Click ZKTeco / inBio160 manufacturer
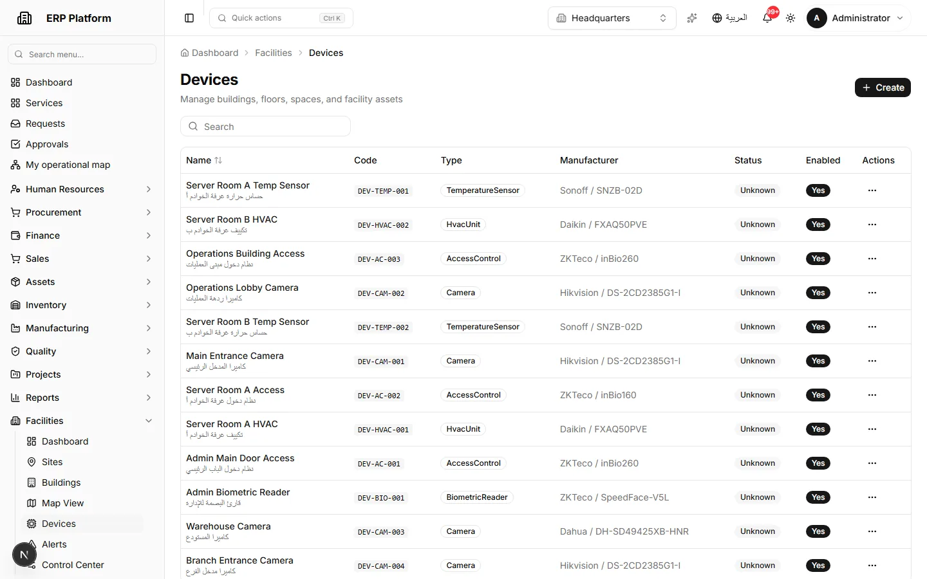 [x=598, y=395]
